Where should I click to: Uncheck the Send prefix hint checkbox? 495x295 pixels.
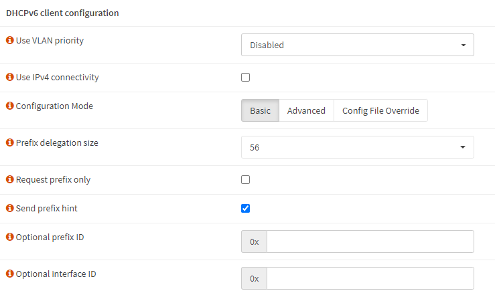point(245,208)
